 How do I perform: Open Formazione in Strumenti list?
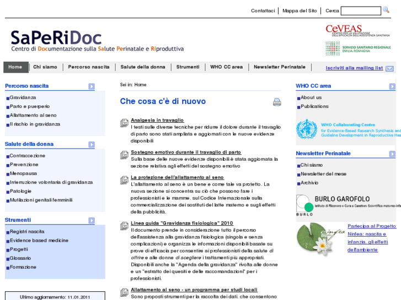tap(23, 267)
